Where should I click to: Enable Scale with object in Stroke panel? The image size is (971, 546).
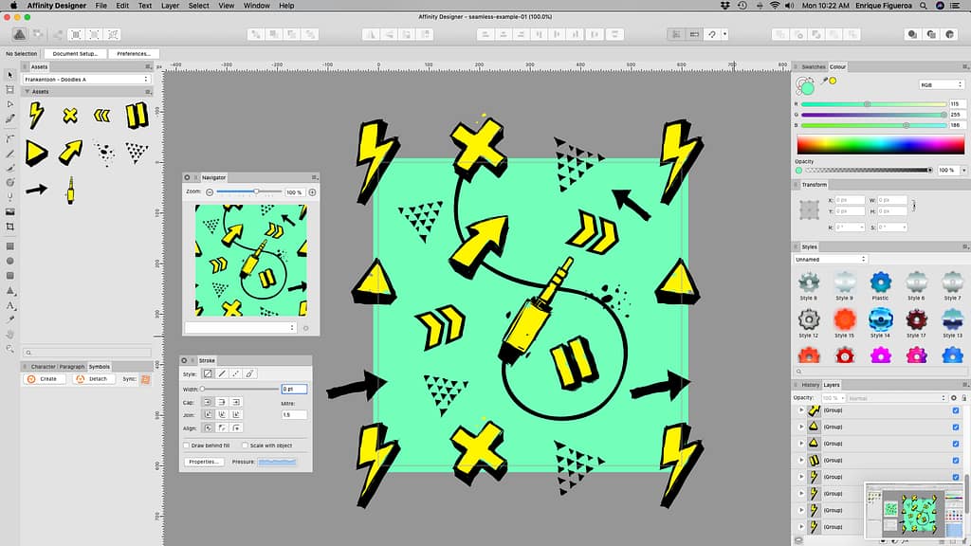(x=246, y=445)
